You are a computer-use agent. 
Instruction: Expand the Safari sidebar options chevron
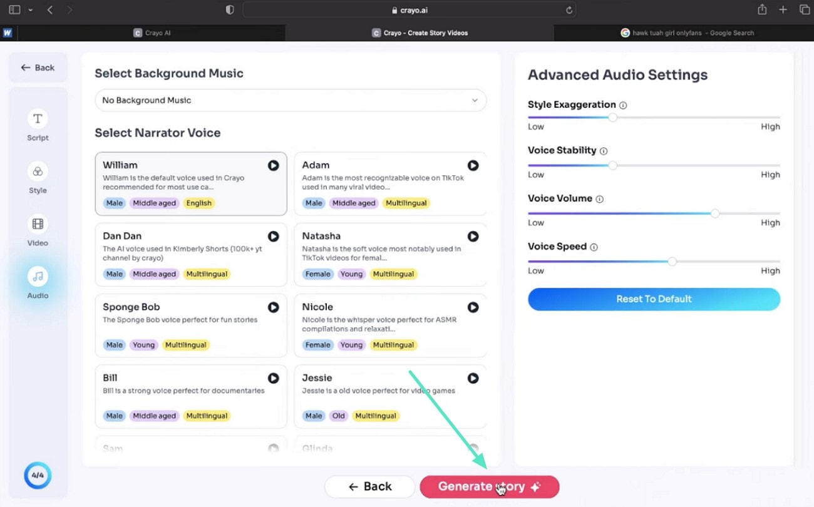tap(31, 10)
